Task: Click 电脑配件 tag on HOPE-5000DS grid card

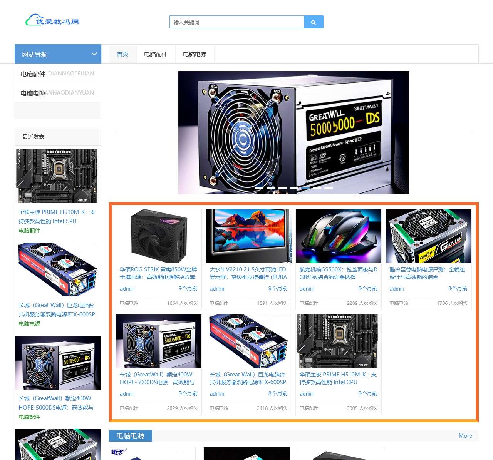Action: coord(129,408)
